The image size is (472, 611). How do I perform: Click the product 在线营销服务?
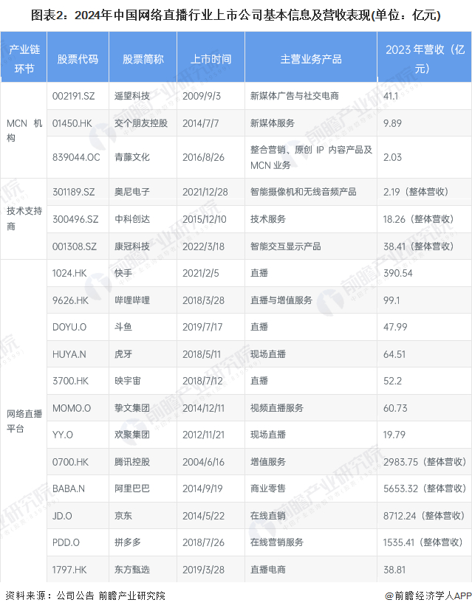(x=276, y=542)
